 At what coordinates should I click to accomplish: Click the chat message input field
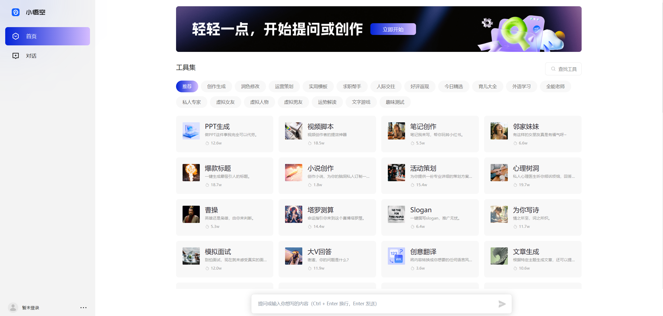point(376,304)
